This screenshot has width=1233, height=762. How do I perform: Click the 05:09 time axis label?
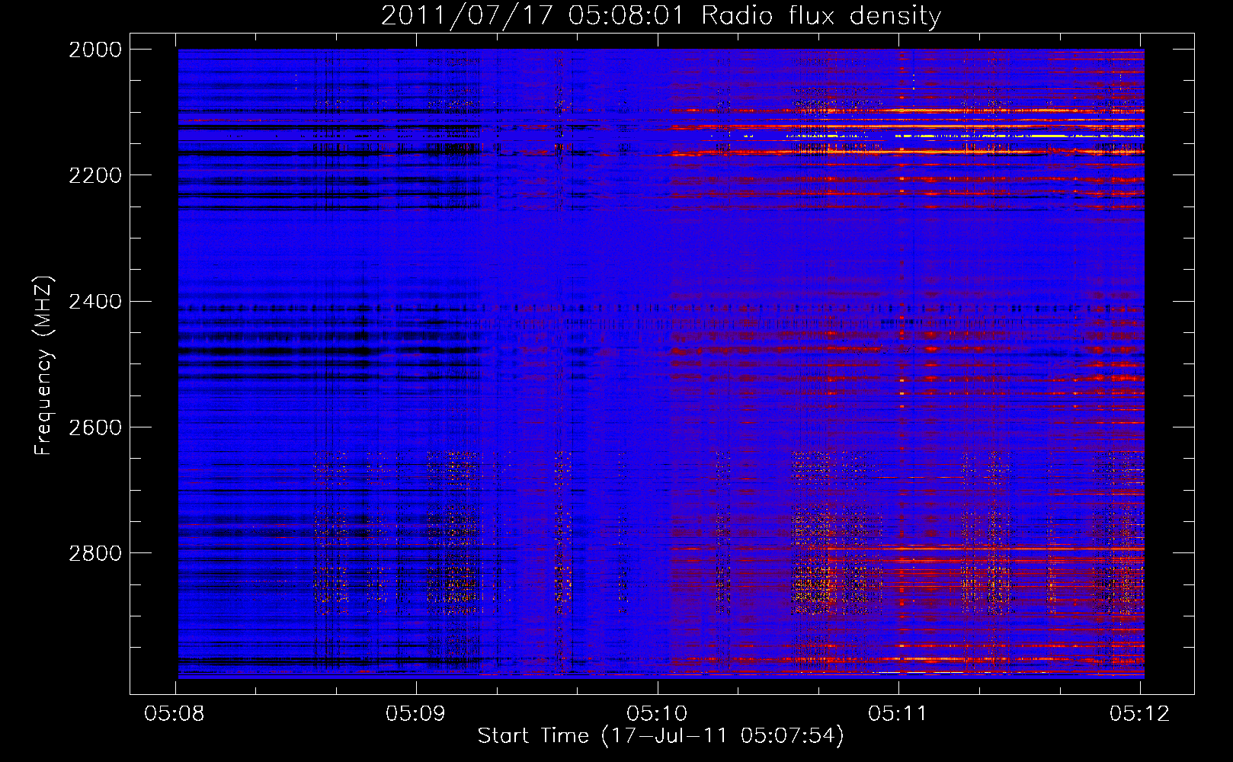(x=416, y=714)
